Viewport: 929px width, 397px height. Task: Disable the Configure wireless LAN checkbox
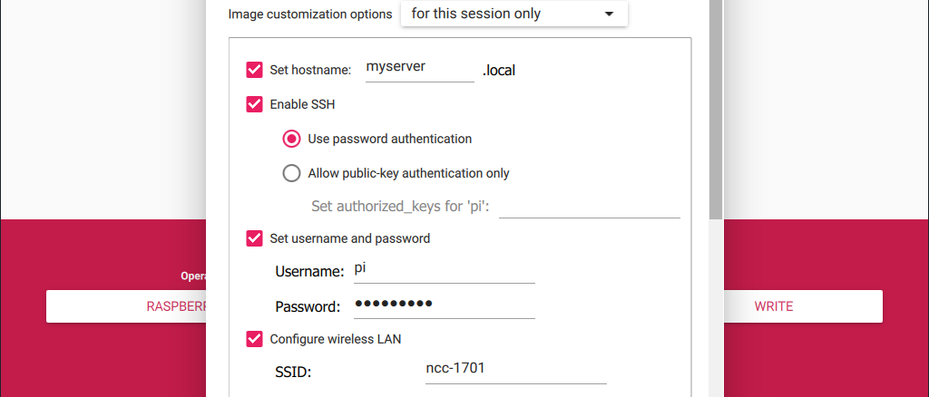[254, 339]
